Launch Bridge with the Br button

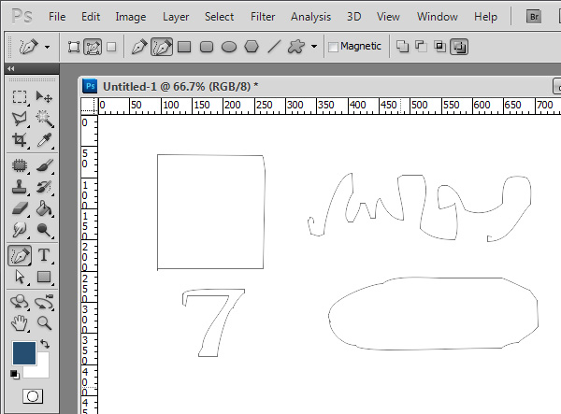click(x=535, y=16)
